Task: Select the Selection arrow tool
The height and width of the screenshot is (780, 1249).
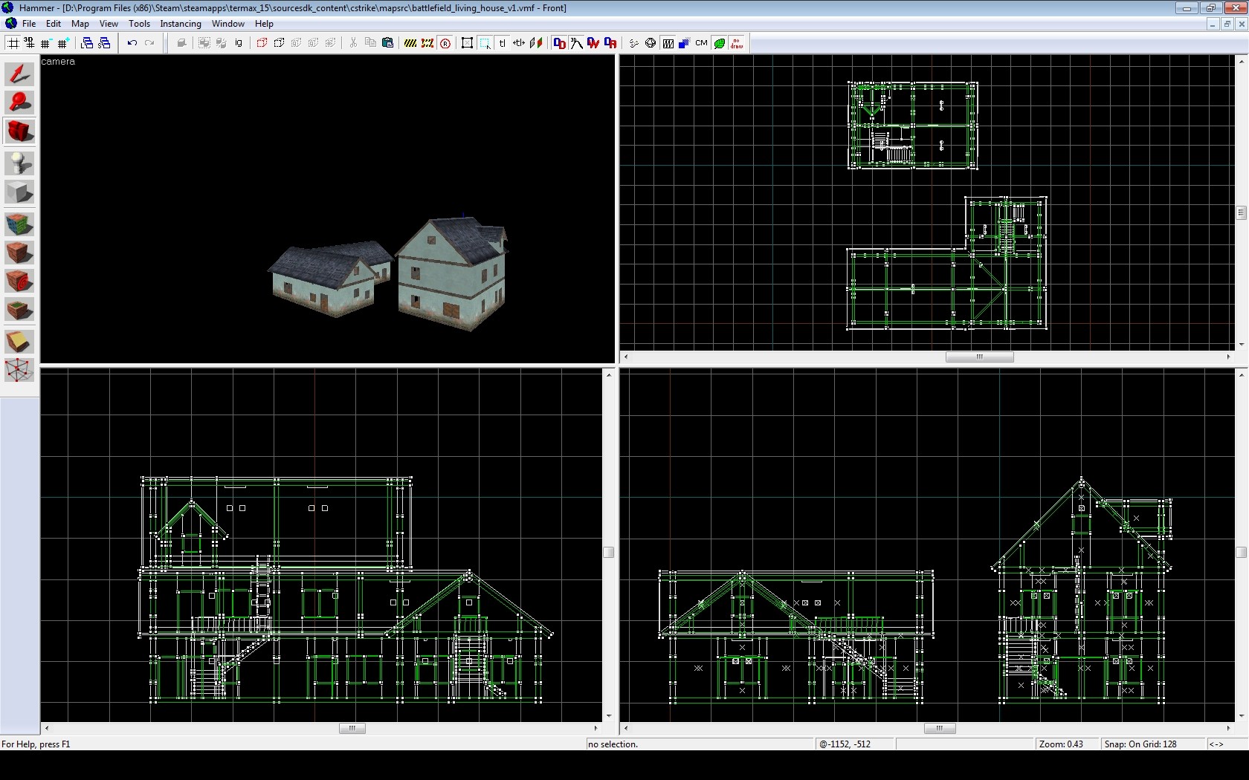Action: coord(19,74)
